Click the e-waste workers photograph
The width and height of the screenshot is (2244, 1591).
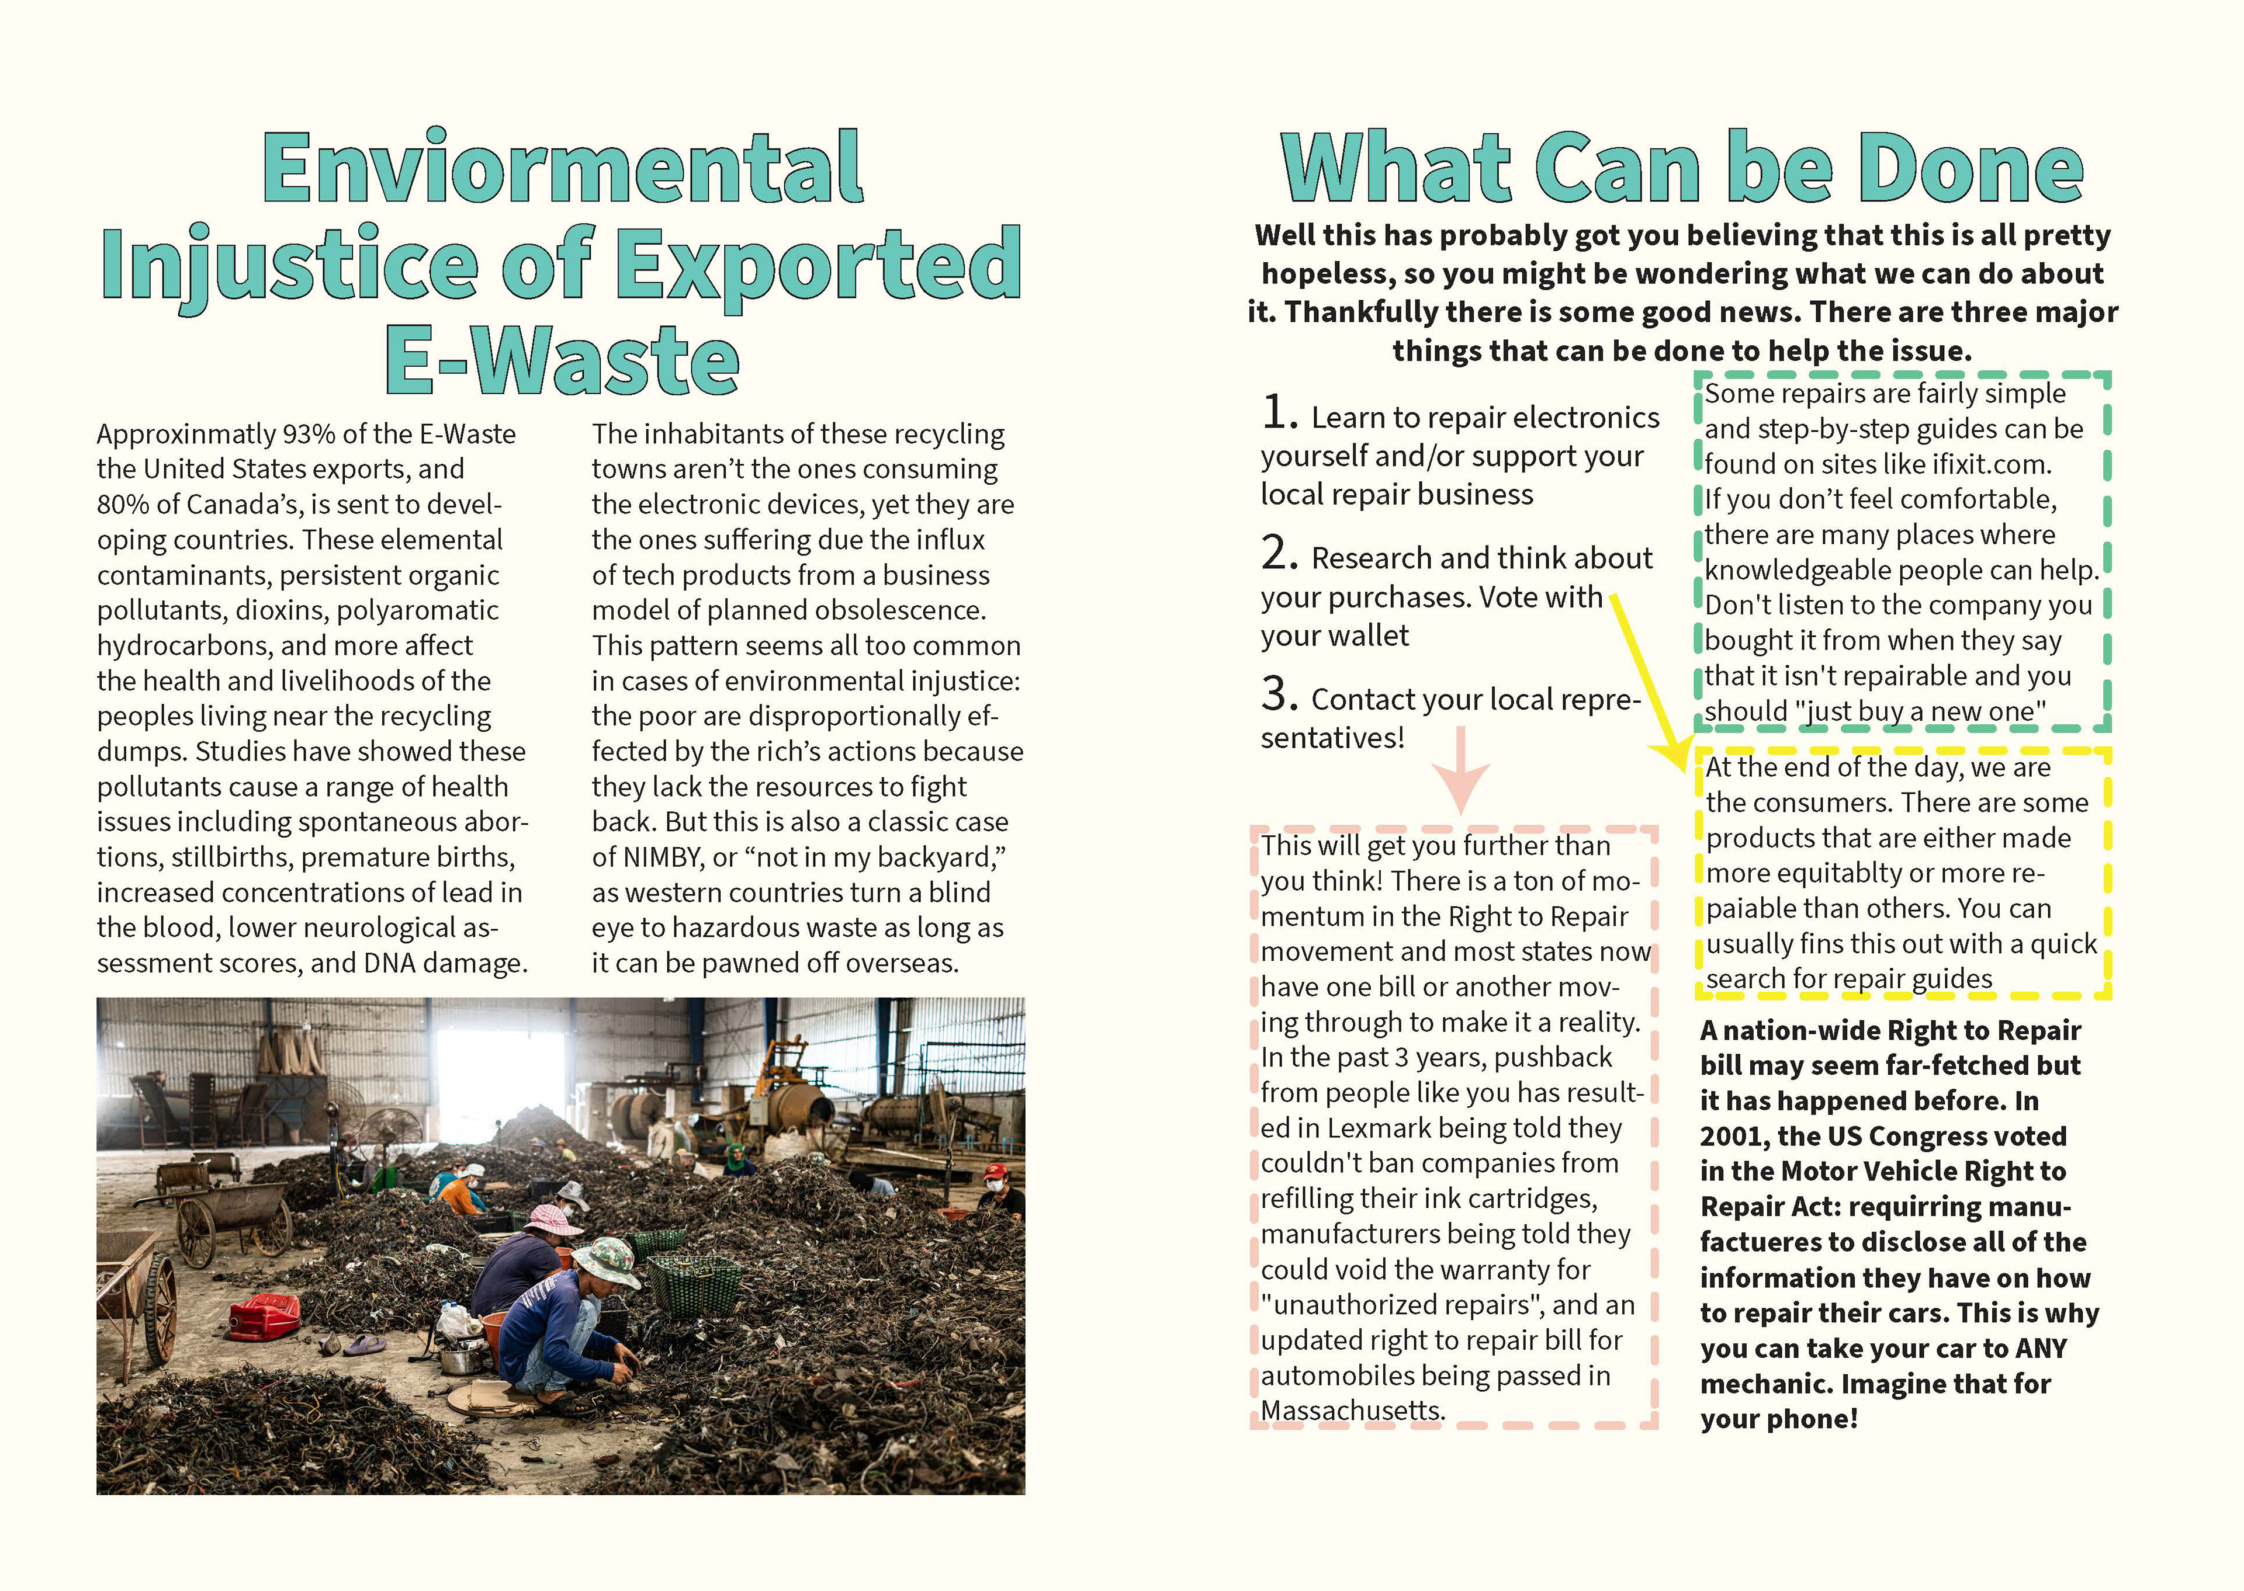click(x=560, y=1244)
